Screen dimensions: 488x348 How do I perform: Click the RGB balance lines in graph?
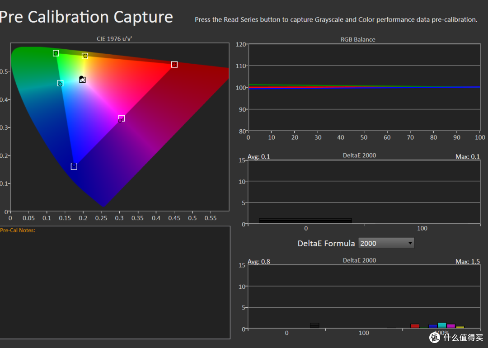[364, 86]
